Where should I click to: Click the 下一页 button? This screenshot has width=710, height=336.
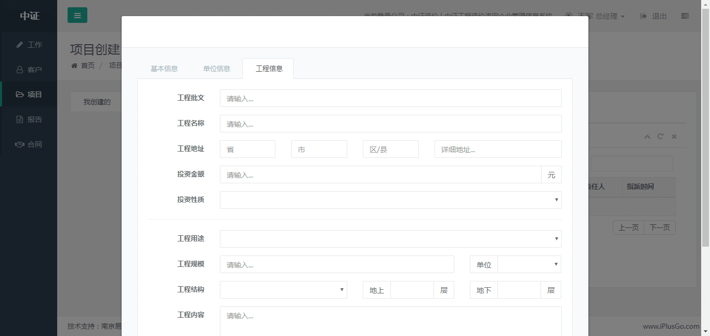(x=660, y=227)
